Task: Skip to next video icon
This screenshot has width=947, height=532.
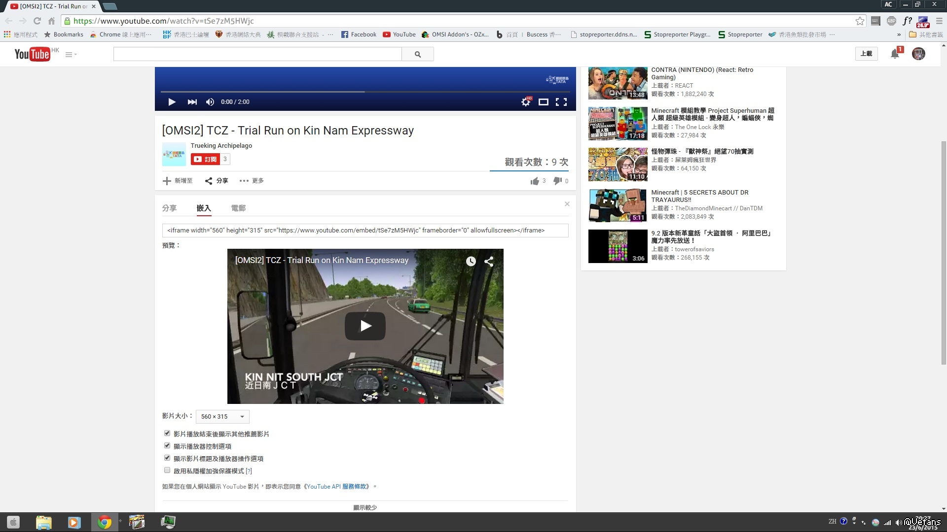Action: [192, 102]
